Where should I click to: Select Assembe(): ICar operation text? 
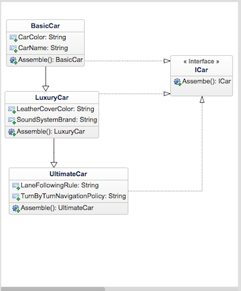pos(206,81)
